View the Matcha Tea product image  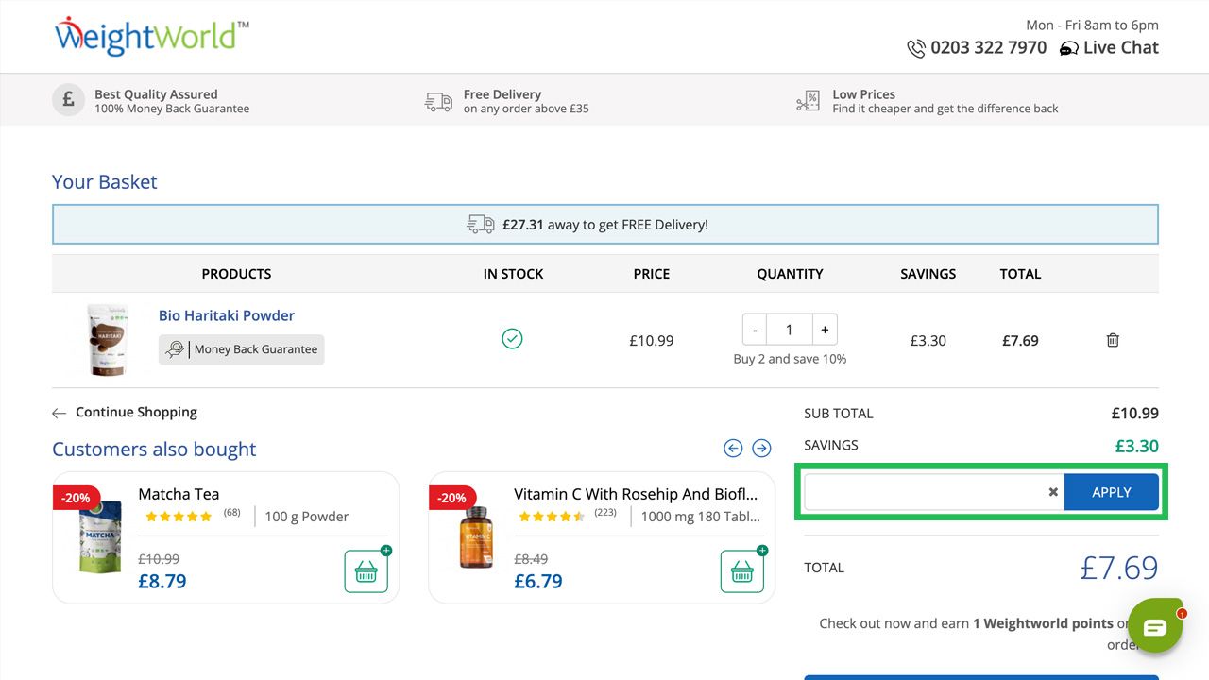click(100, 536)
